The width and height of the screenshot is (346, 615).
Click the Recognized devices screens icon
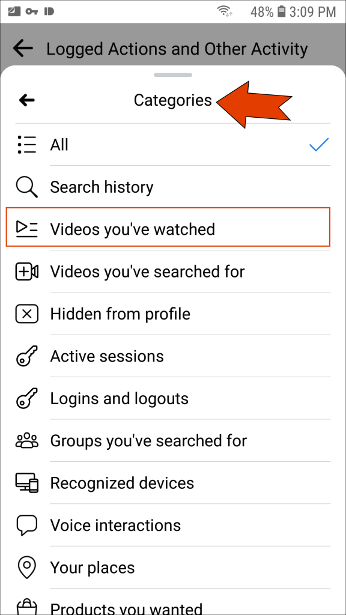pyautogui.click(x=26, y=483)
